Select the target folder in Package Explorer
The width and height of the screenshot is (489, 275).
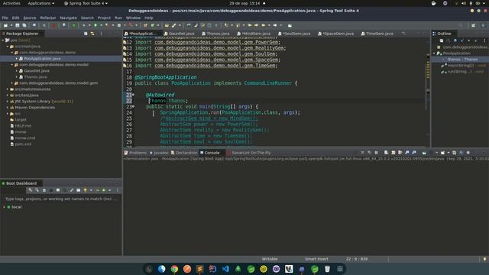point(21,119)
